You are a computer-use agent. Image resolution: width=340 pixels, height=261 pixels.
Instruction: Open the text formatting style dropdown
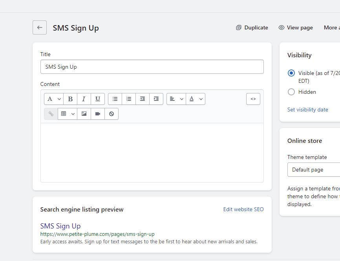click(x=54, y=99)
